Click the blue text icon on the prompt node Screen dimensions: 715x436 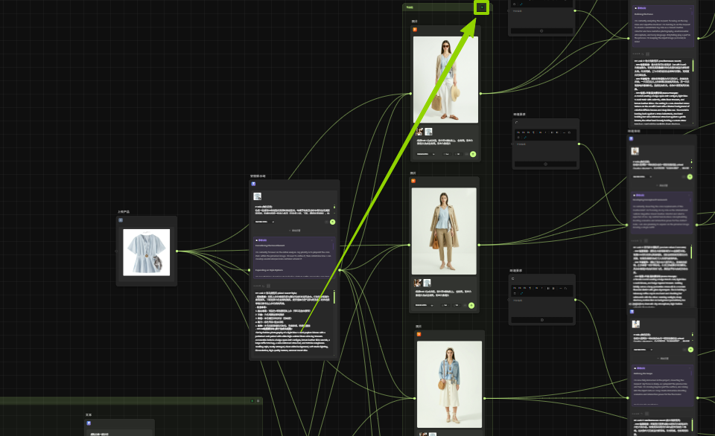click(x=253, y=184)
